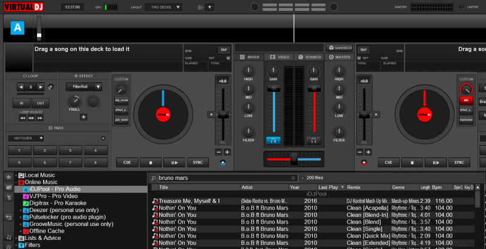Trigger hotcue pad 4
This screenshot has height=249, width=486.
[x=96, y=150]
